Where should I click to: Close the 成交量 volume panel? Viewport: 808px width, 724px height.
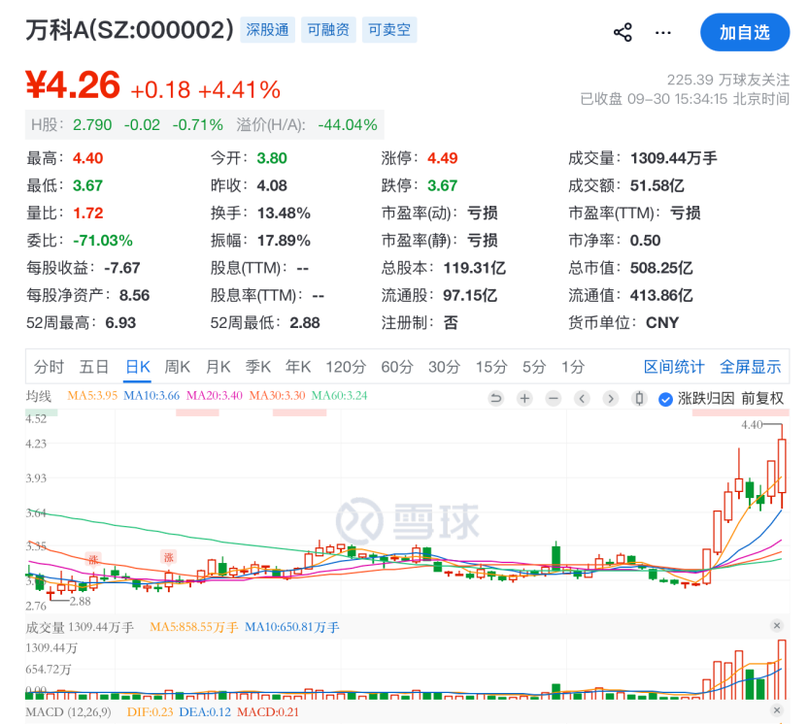point(777,626)
